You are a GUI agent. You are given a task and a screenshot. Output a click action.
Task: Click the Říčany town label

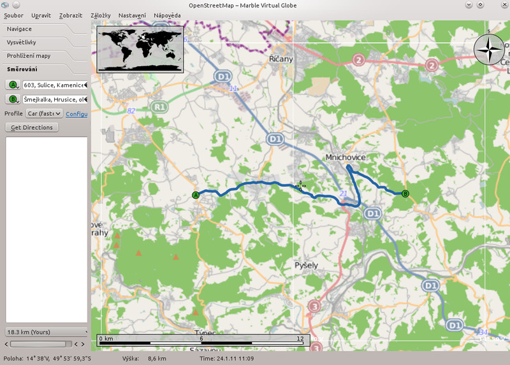click(281, 59)
